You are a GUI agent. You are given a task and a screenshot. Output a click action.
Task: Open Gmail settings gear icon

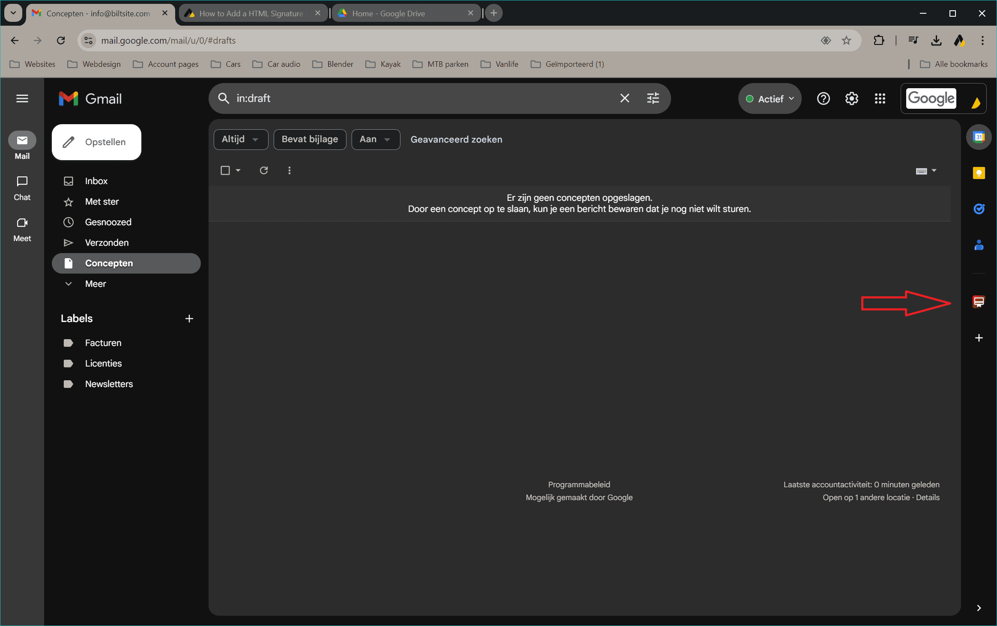[851, 99]
